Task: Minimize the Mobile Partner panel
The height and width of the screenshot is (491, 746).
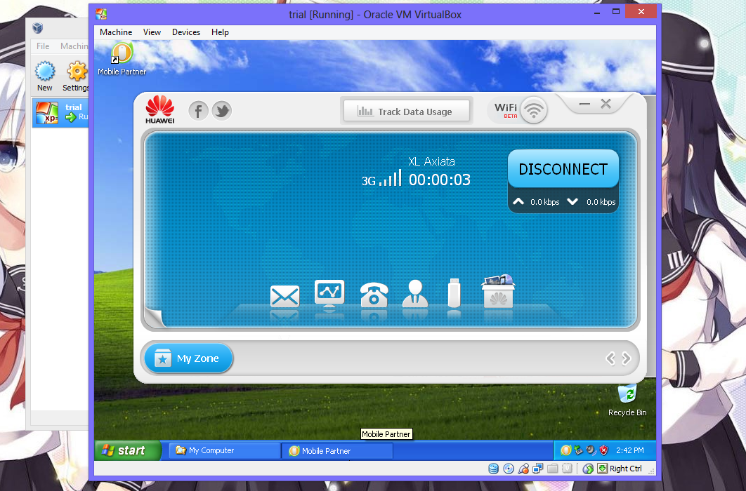Action: coord(584,104)
